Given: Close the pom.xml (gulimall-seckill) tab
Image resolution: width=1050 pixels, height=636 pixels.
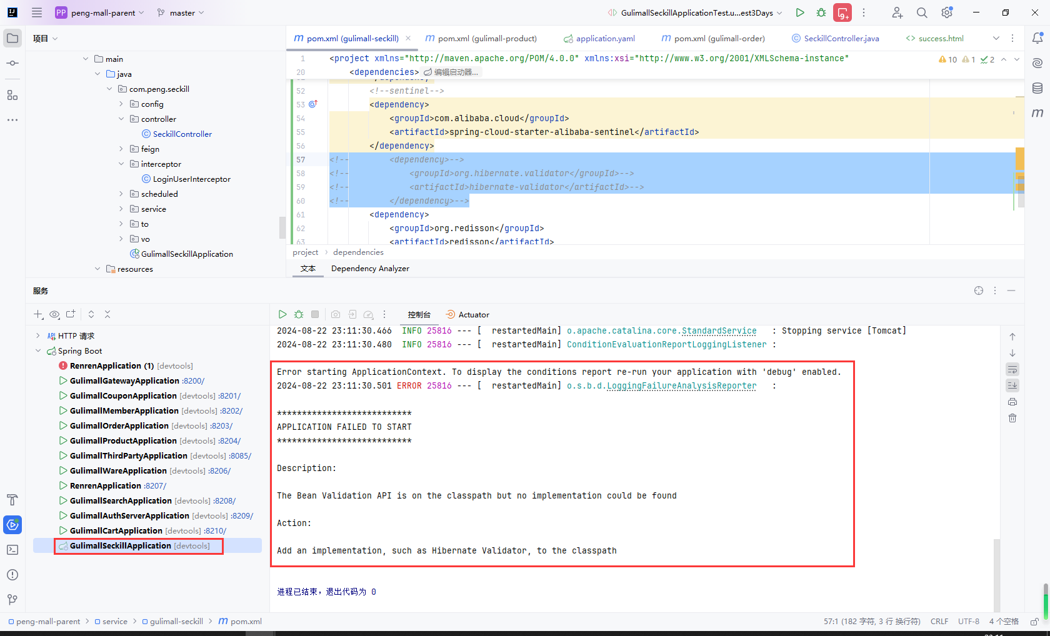Looking at the screenshot, I should (x=408, y=38).
